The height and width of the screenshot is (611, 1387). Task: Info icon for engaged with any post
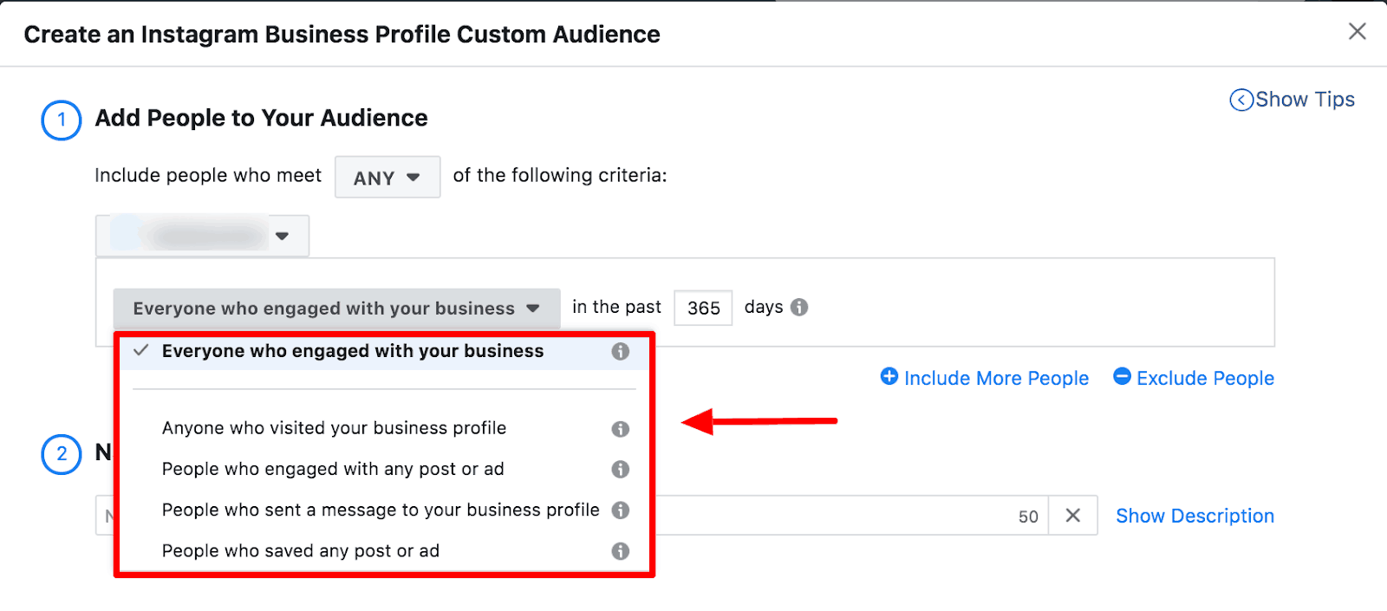[620, 469]
